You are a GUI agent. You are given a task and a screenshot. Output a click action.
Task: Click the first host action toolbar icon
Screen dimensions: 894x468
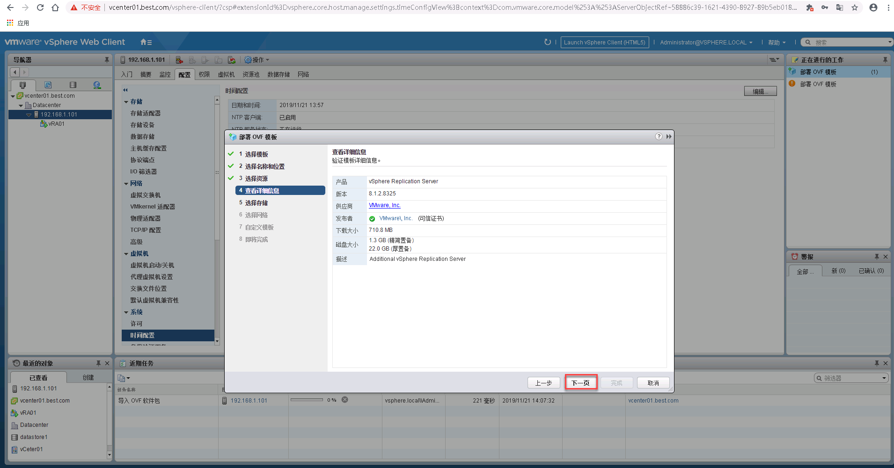pyautogui.click(x=179, y=60)
